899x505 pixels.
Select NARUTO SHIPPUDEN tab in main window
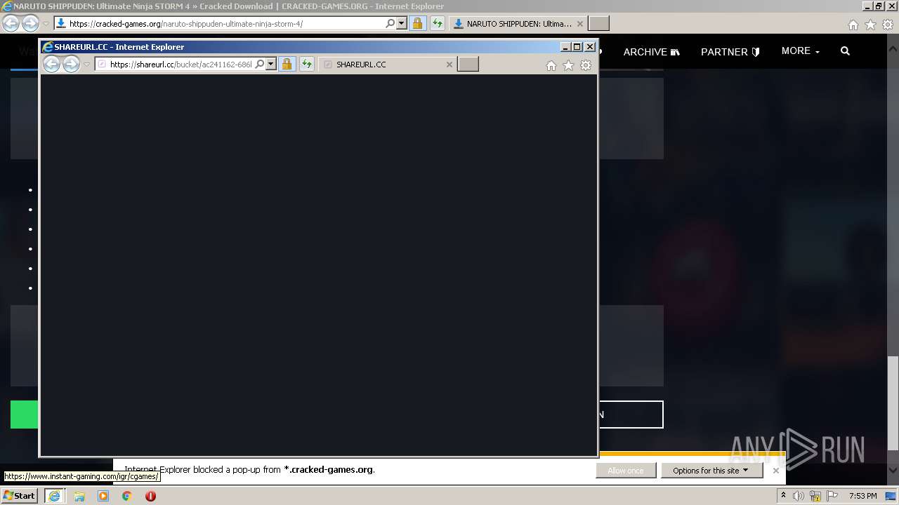(518, 23)
